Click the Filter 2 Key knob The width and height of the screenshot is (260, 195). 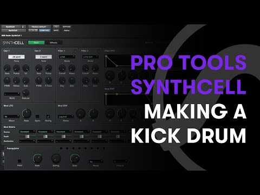86,80
